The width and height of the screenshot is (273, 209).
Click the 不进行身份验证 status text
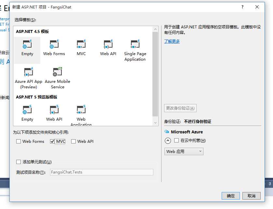(x=198, y=122)
